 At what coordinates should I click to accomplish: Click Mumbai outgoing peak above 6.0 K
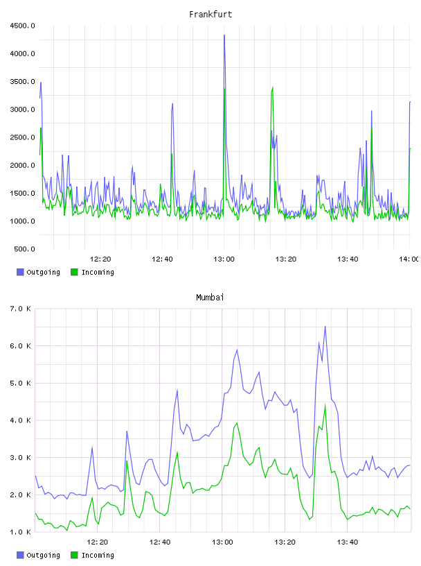pyautogui.click(x=325, y=327)
